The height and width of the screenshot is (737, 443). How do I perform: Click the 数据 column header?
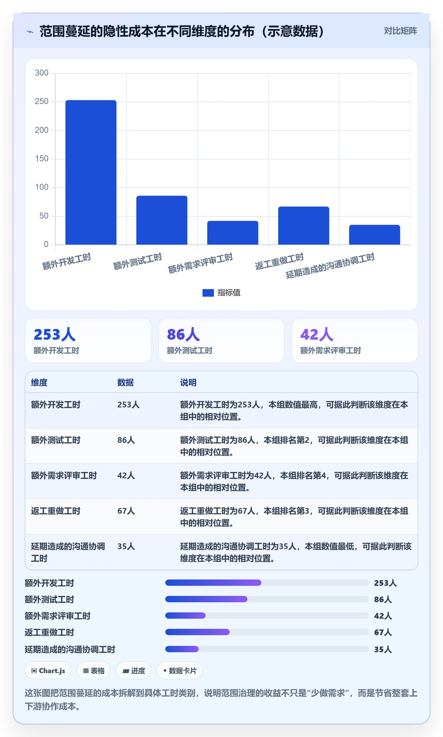tap(126, 382)
